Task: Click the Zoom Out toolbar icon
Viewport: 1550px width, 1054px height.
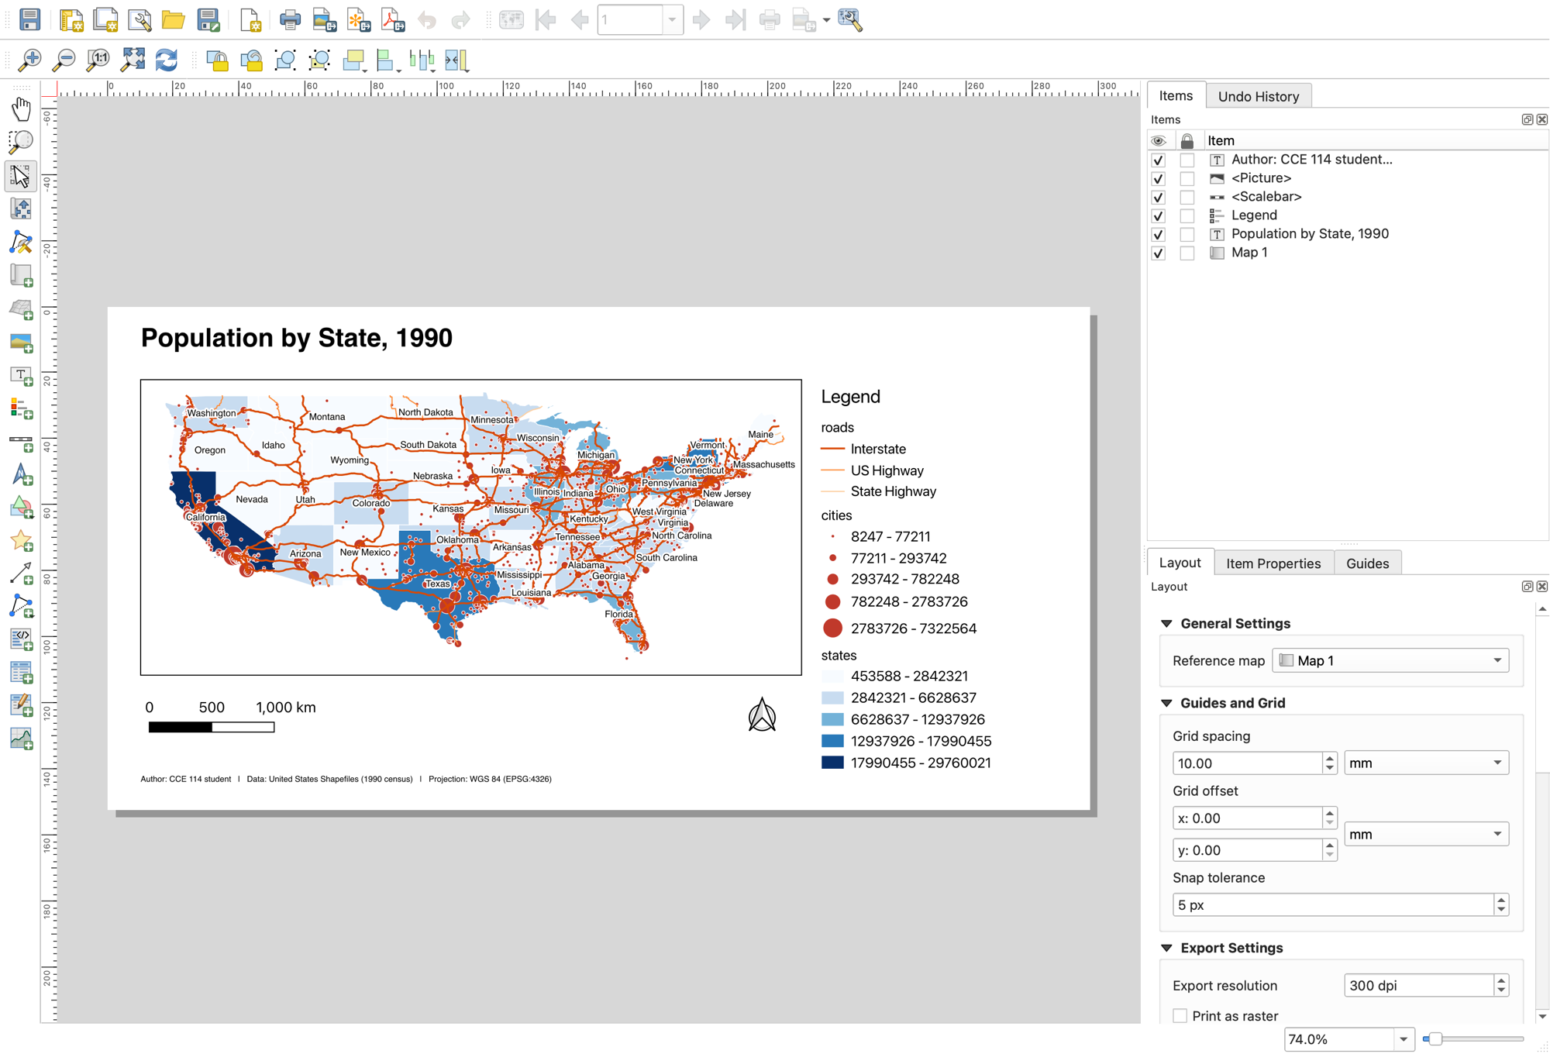Action: click(x=64, y=60)
